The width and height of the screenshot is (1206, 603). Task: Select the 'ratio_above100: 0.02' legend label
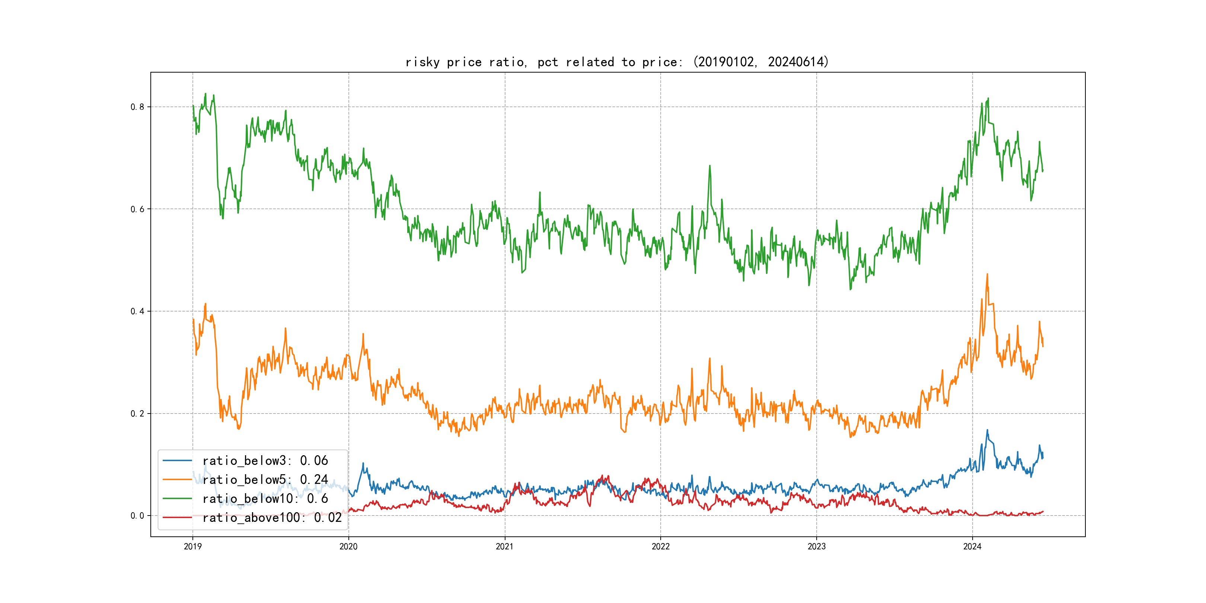(x=272, y=517)
